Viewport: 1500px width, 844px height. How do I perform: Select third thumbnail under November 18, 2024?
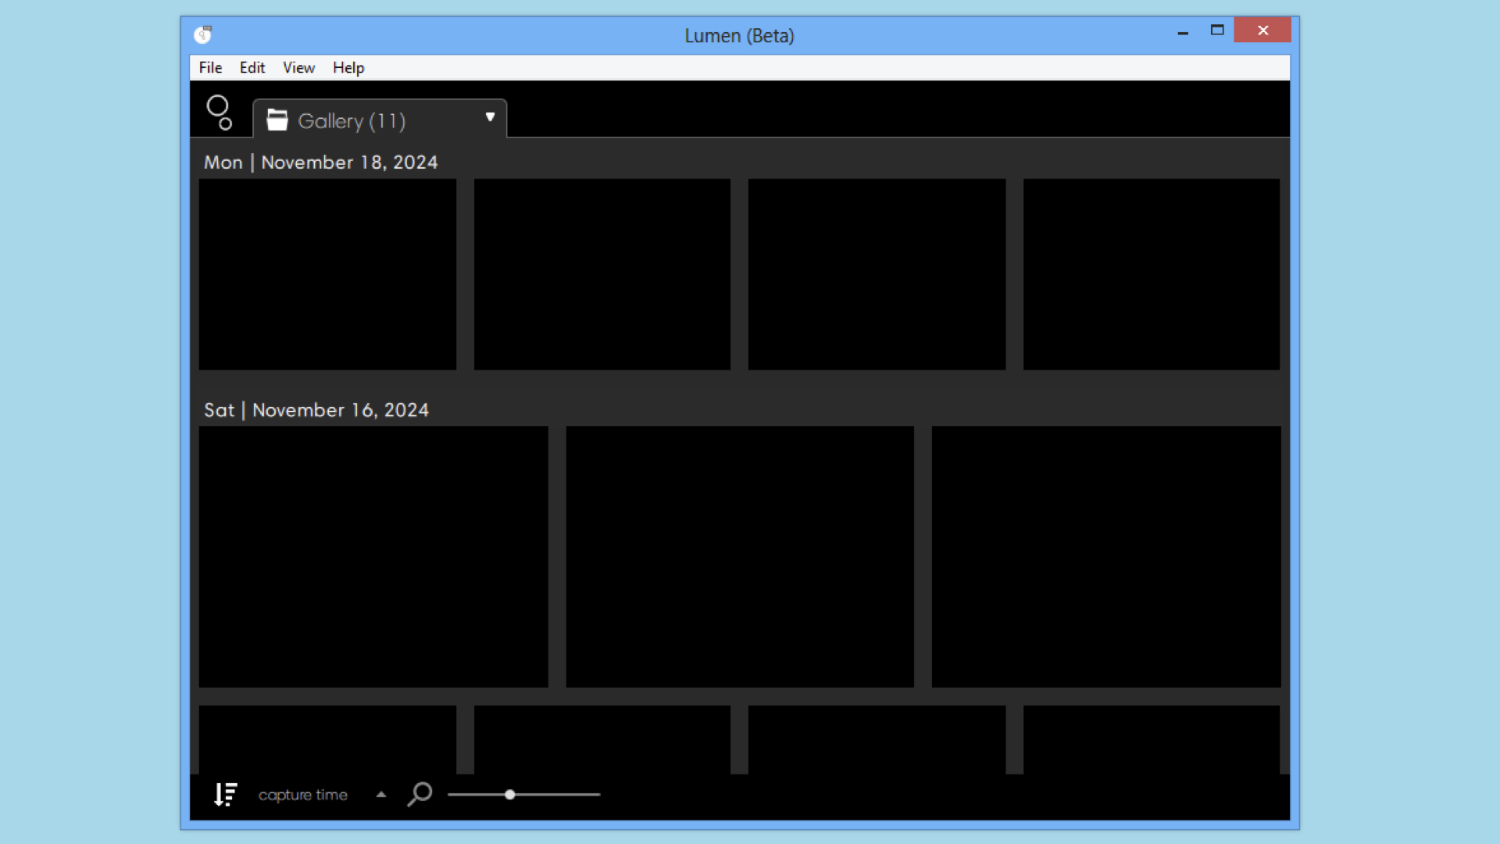(x=877, y=274)
